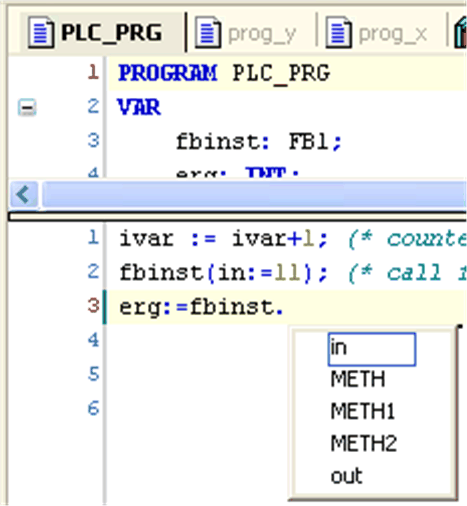The width and height of the screenshot is (467, 506).
Task: Click the partially visible icon at top right
Action: click(x=461, y=32)
